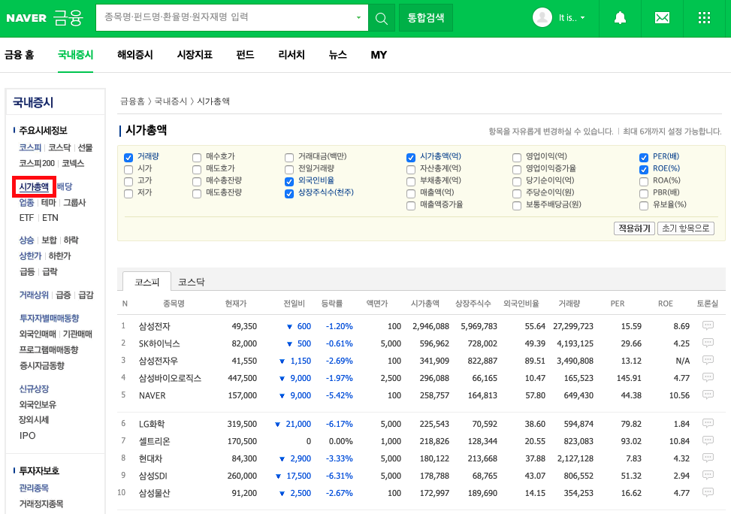Open the 현대차 stock name link
This screenshot has width=731, height=514.
(150, 458)
